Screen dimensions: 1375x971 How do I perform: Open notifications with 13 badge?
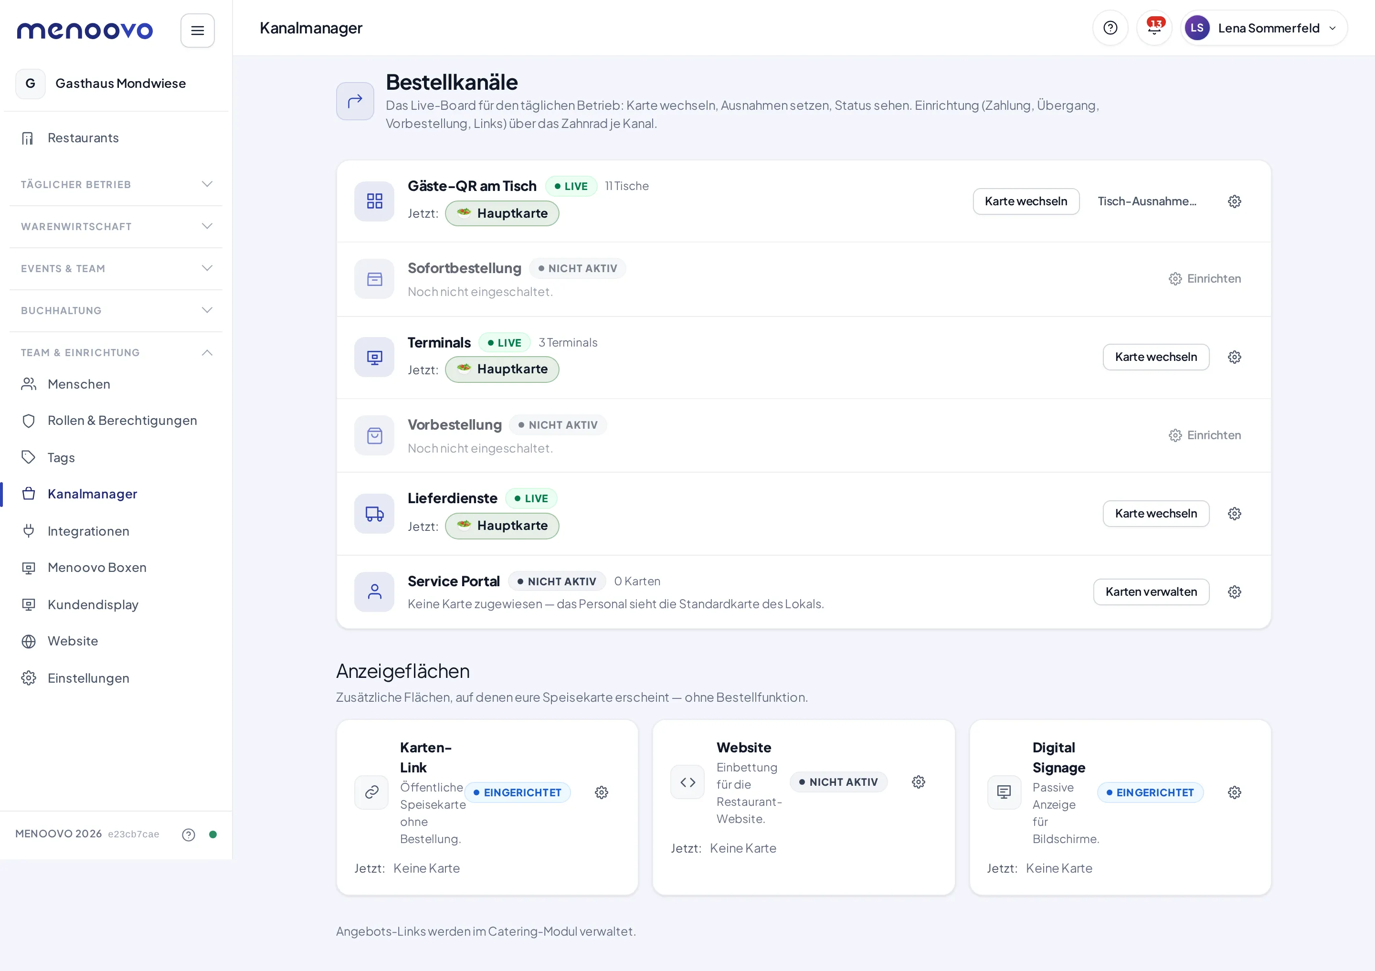click(x=1154, y=28)
